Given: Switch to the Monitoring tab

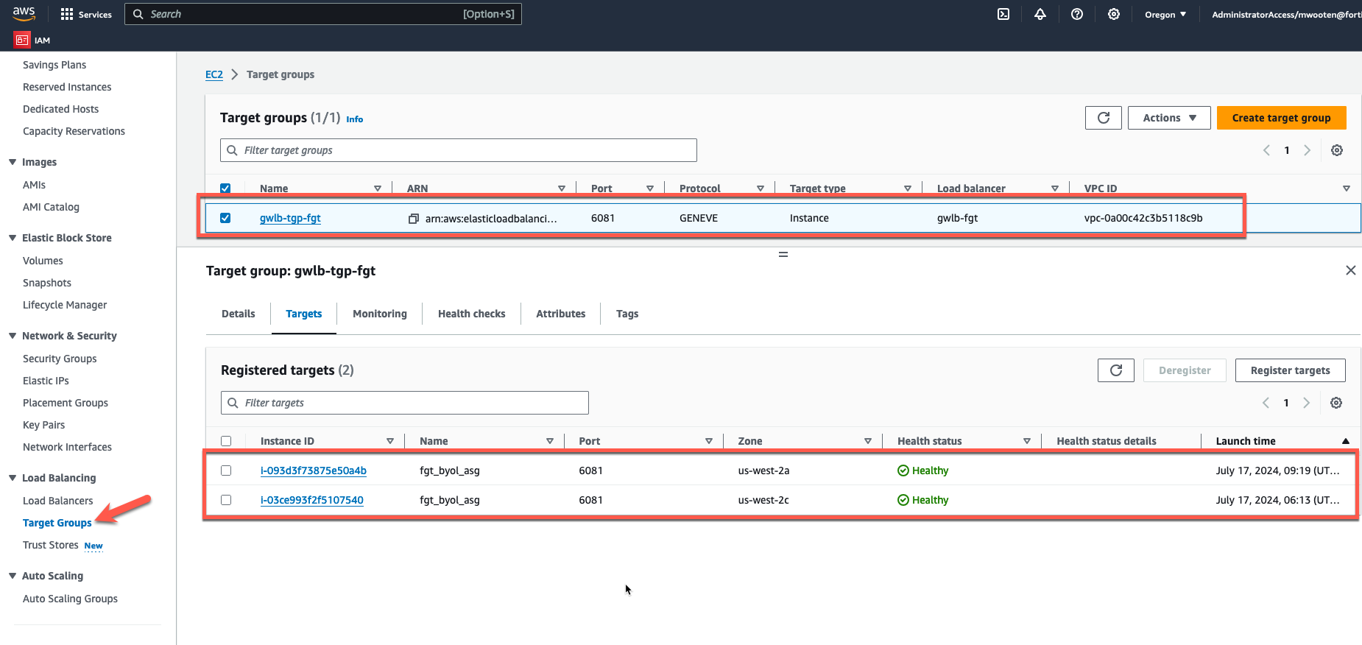Looking at the screenshot, I should (x=380, y=314).
